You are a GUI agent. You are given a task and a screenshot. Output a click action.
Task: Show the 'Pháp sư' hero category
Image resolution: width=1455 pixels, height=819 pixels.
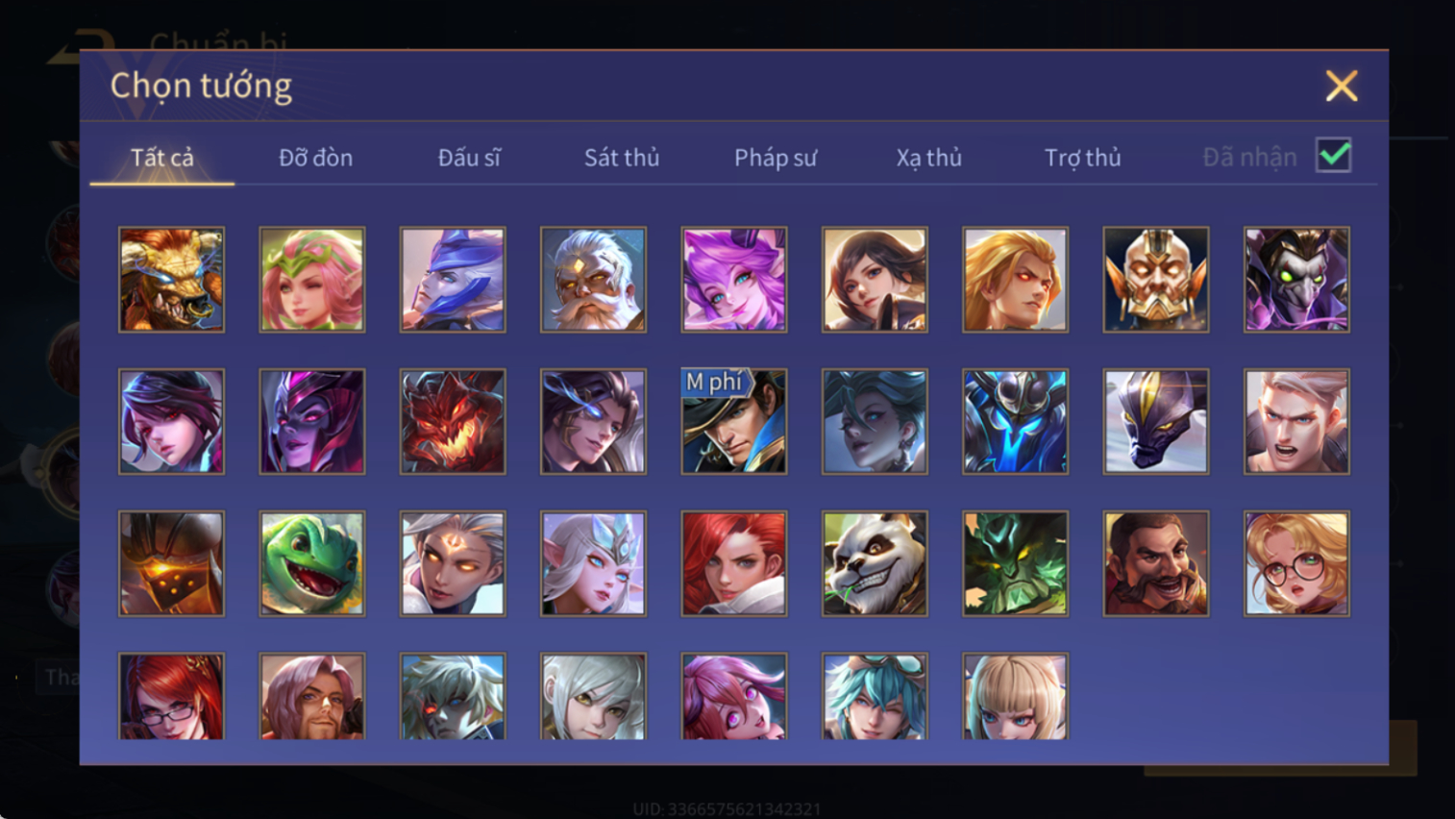tap(776, 158)
